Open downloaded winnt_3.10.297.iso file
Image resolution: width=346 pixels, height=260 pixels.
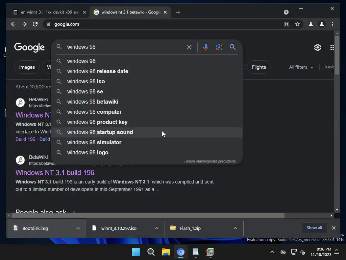coord(119,228)
